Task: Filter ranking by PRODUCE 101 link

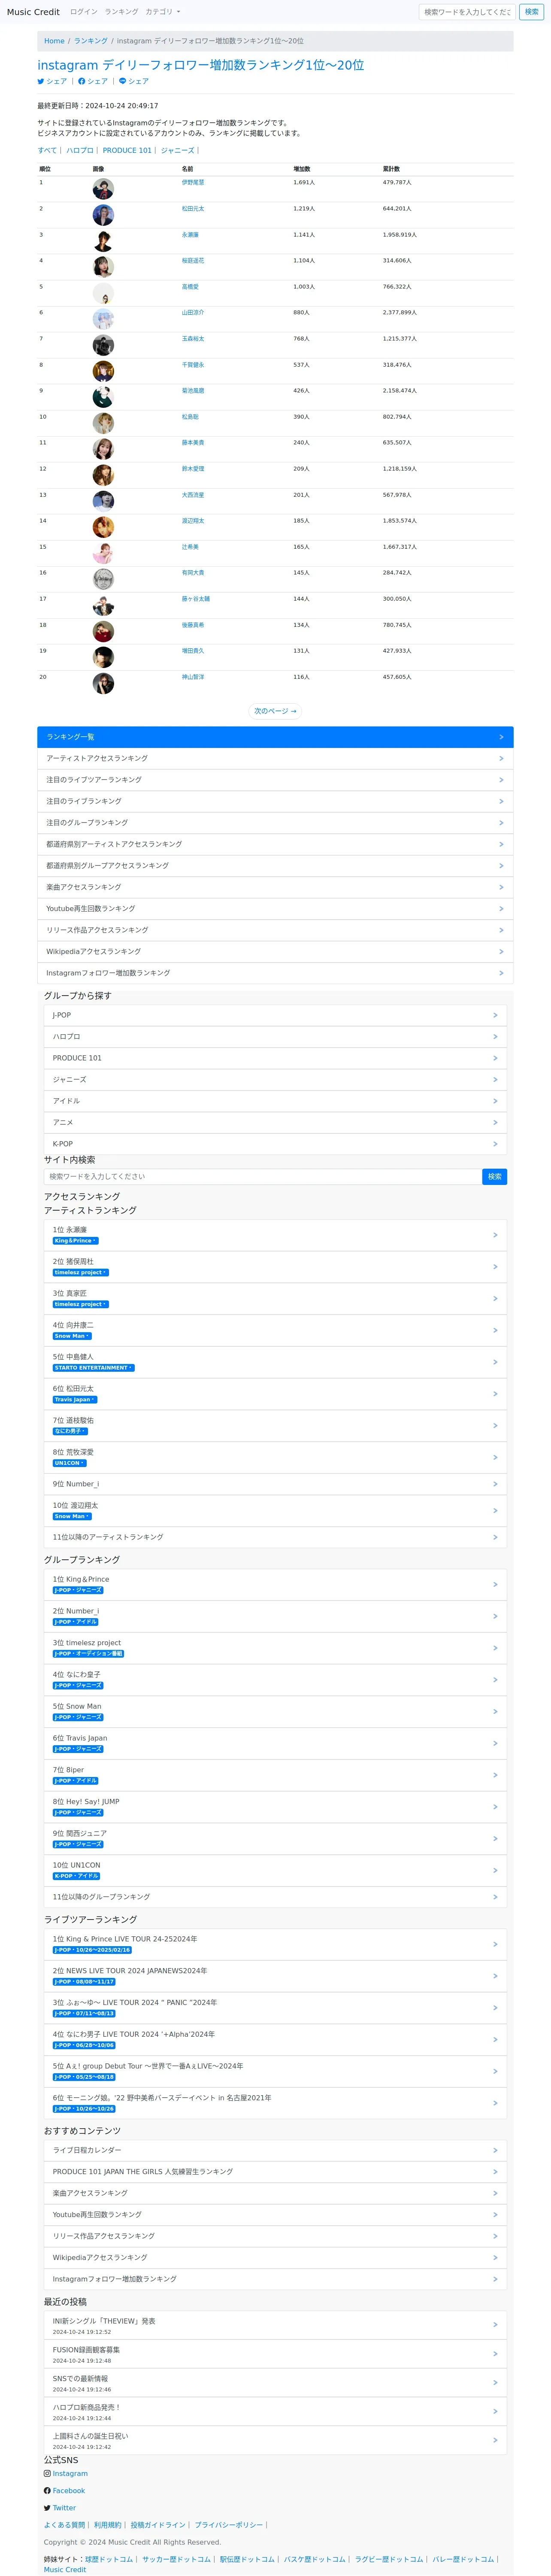Action: pos(127,150)
